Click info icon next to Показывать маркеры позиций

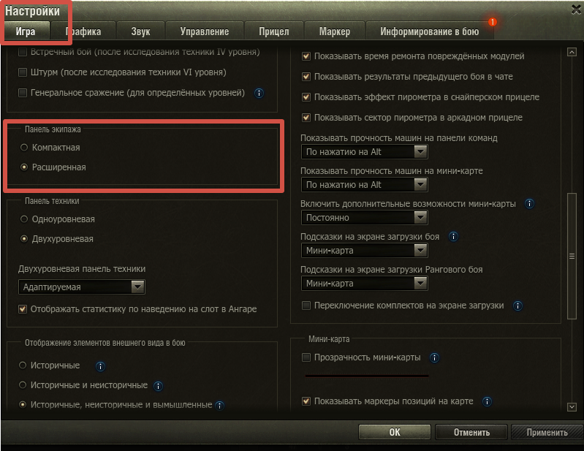click(487, 401)
